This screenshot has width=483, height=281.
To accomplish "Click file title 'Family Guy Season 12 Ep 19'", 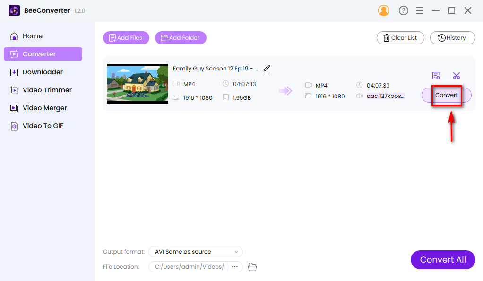I will coord(215,69).
